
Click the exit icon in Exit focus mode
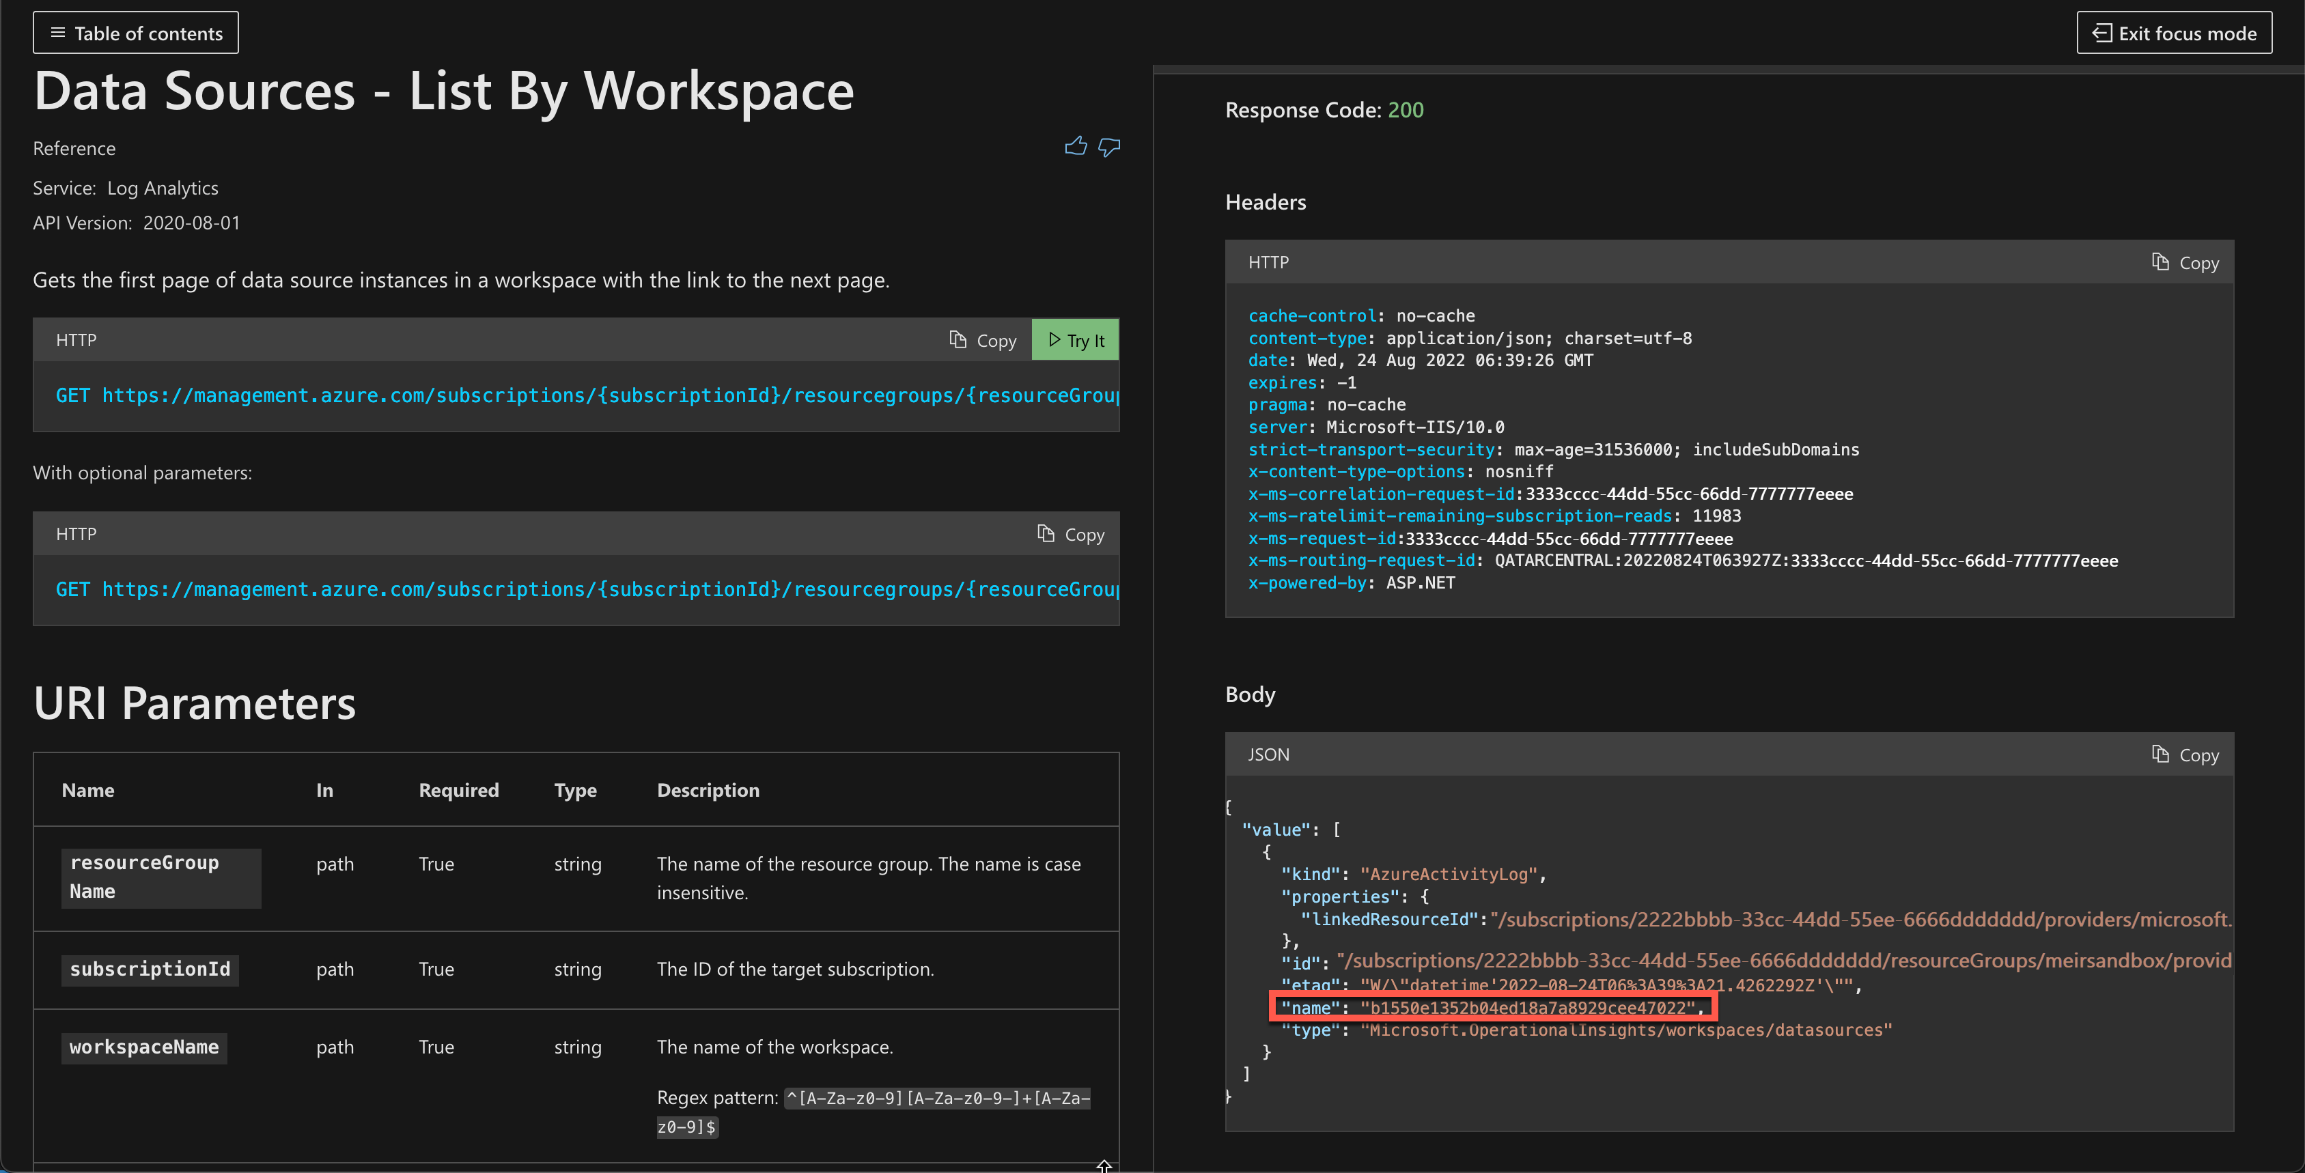tap(2102, 33)
